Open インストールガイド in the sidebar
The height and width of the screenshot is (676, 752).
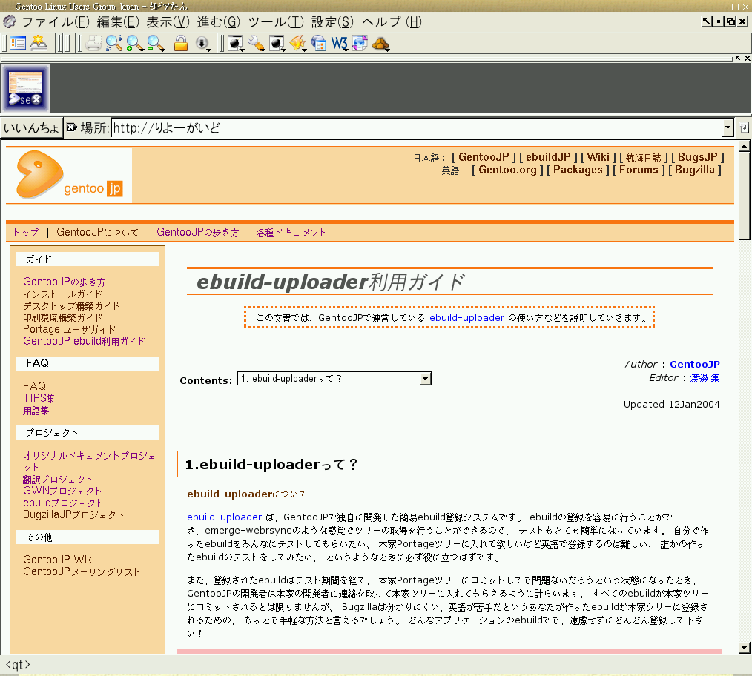63,294
